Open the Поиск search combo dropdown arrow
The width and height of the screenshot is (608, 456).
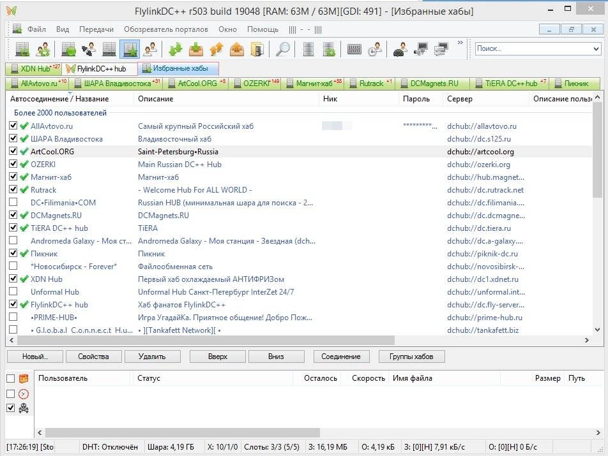click(x=596, y=48)
